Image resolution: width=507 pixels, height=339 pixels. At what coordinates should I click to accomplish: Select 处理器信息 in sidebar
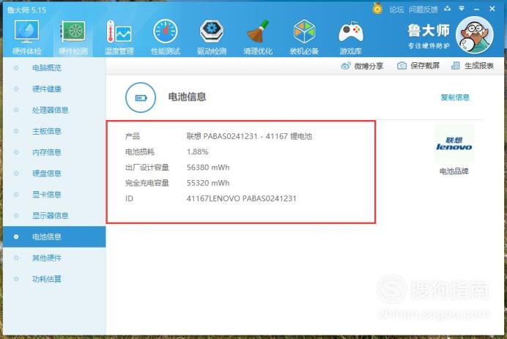point(54,110)
